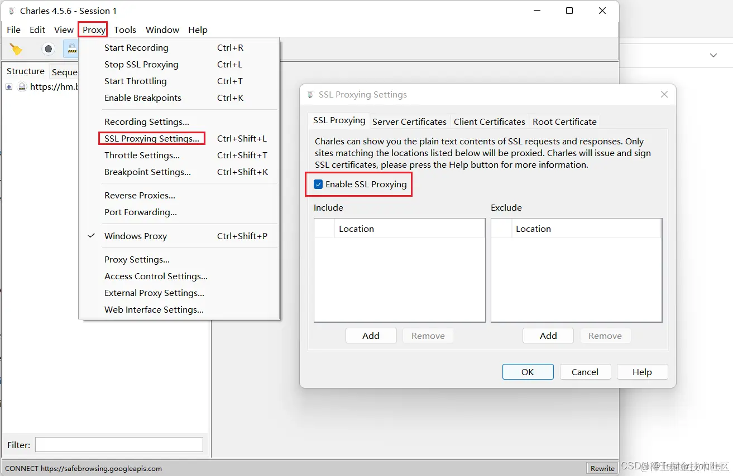This screenshot has width=733, height=476.
Task: Select Enable Breakpoints menu item
Action: [x=179, y=98]
